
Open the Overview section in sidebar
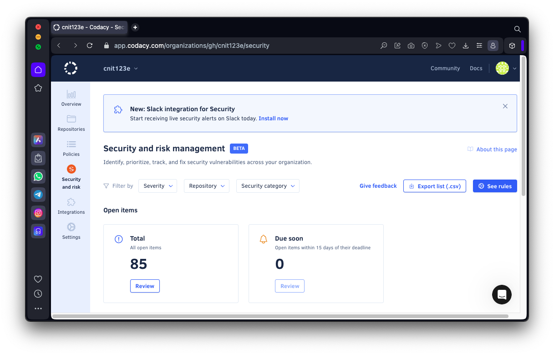point(71,98)
